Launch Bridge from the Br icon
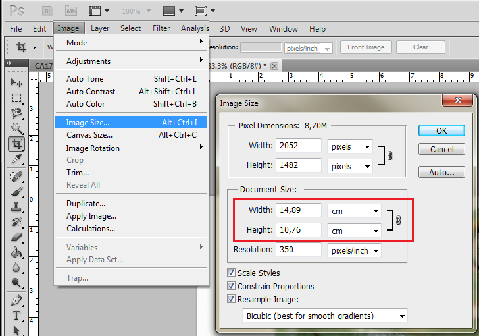 click(x=47, y=11)
